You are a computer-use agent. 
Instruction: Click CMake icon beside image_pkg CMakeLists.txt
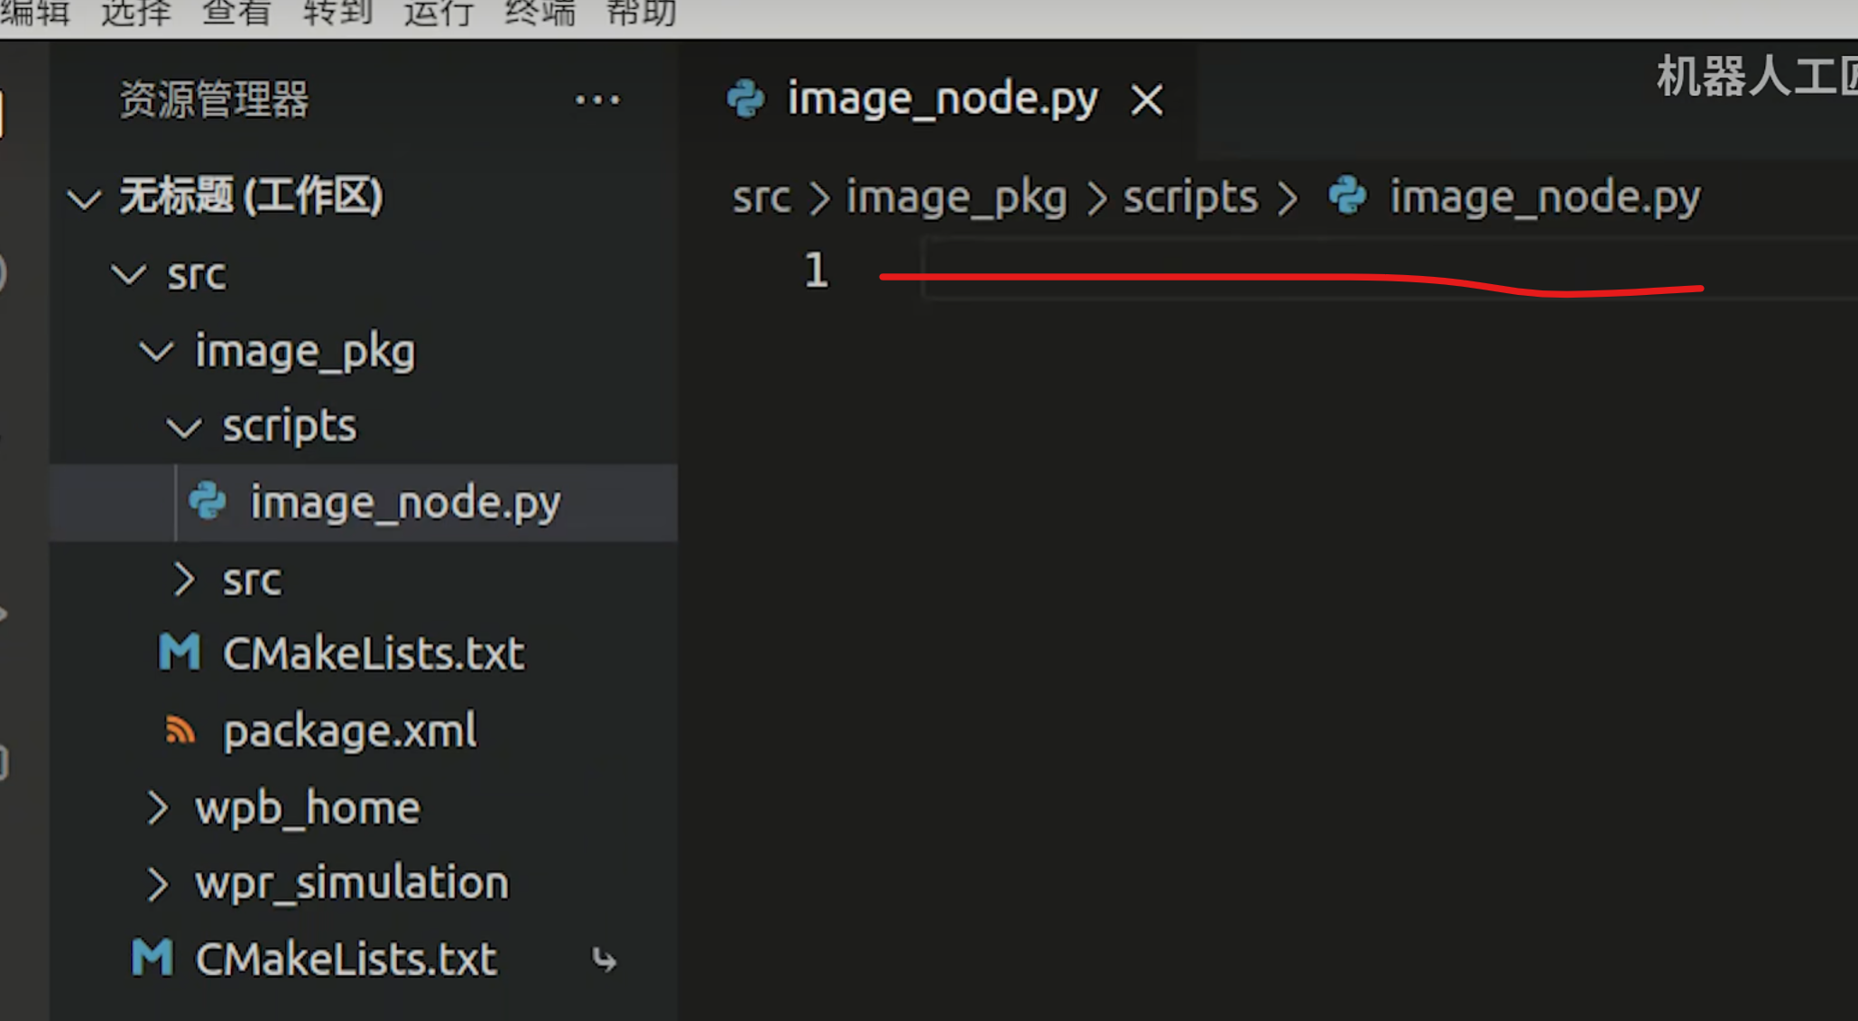coord(179,651)
